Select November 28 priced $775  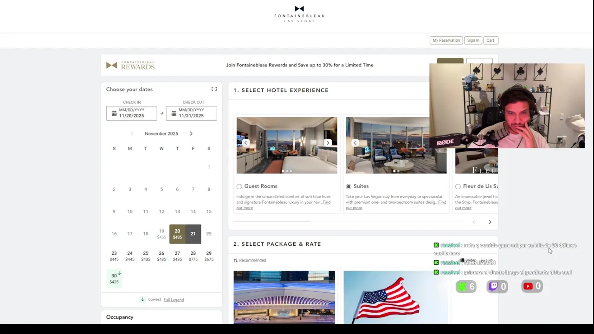[193, 256]
